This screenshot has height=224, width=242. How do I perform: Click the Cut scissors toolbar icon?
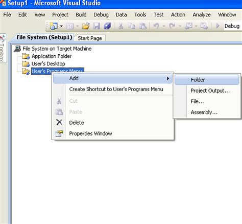[x=120, y=26]
